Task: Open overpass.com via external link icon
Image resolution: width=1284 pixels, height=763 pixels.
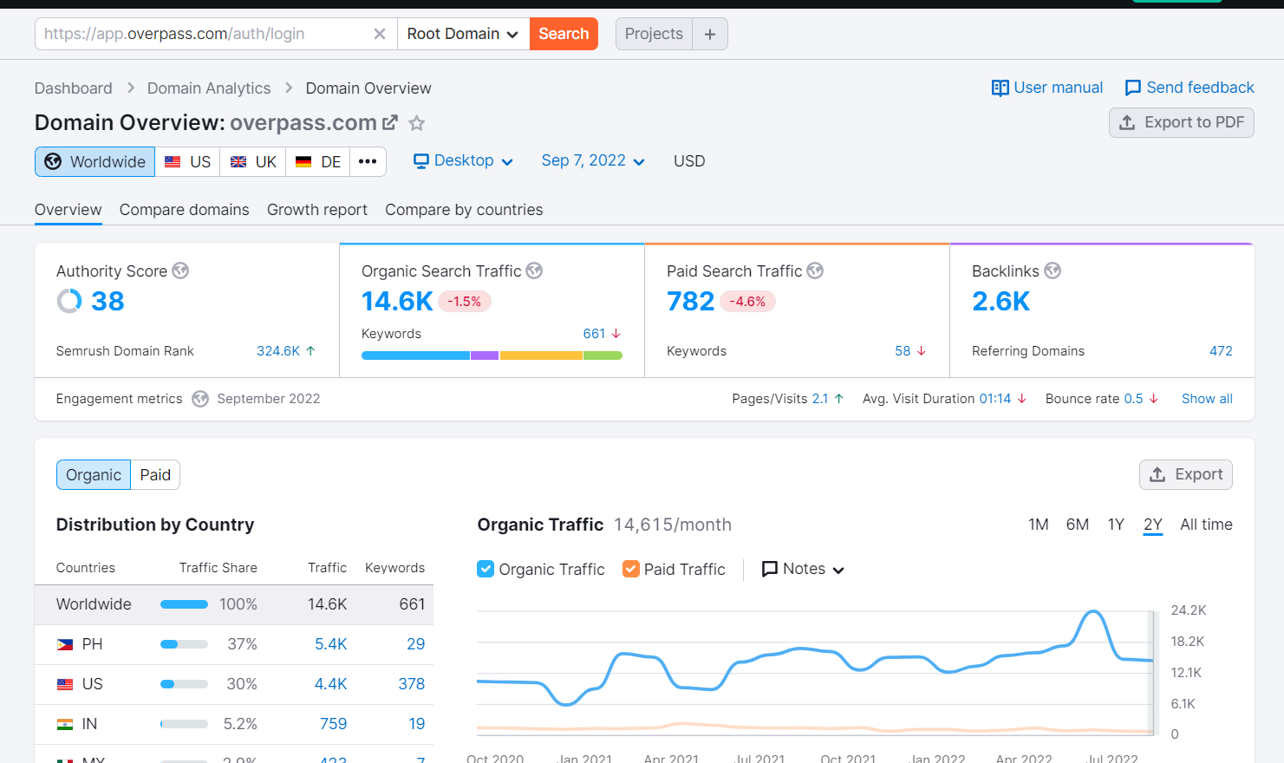Action: tap(390, 123)
